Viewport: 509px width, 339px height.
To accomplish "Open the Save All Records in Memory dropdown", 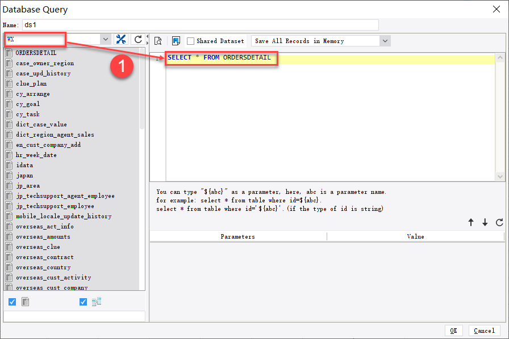I will click(384, 40).
